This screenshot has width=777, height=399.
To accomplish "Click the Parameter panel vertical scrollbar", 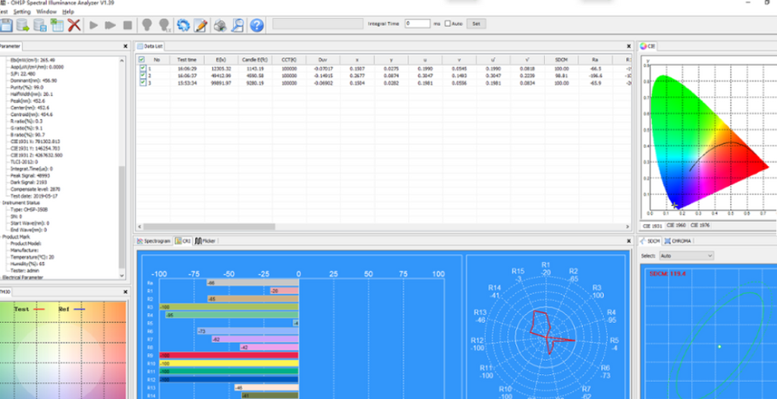I will pyautogui.click(x=122, y=217).
